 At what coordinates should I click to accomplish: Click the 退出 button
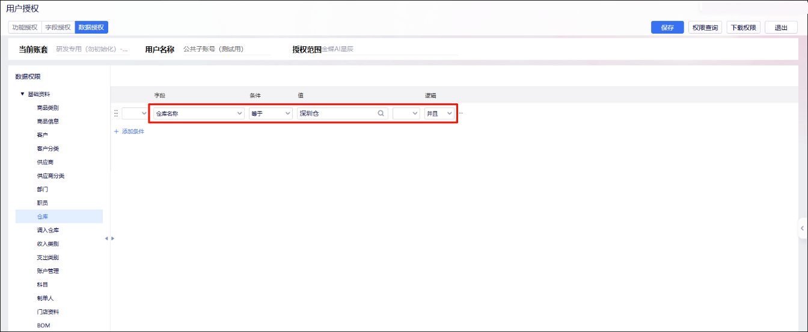[781, 28]
